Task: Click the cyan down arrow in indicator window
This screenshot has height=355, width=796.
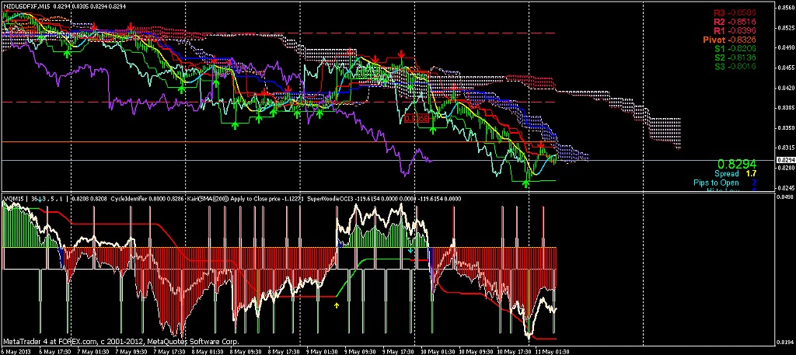Action: tap(410, 251)
